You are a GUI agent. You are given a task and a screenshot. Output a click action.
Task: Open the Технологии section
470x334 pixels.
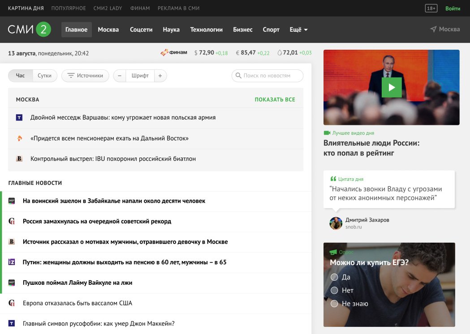coord(206,30)
